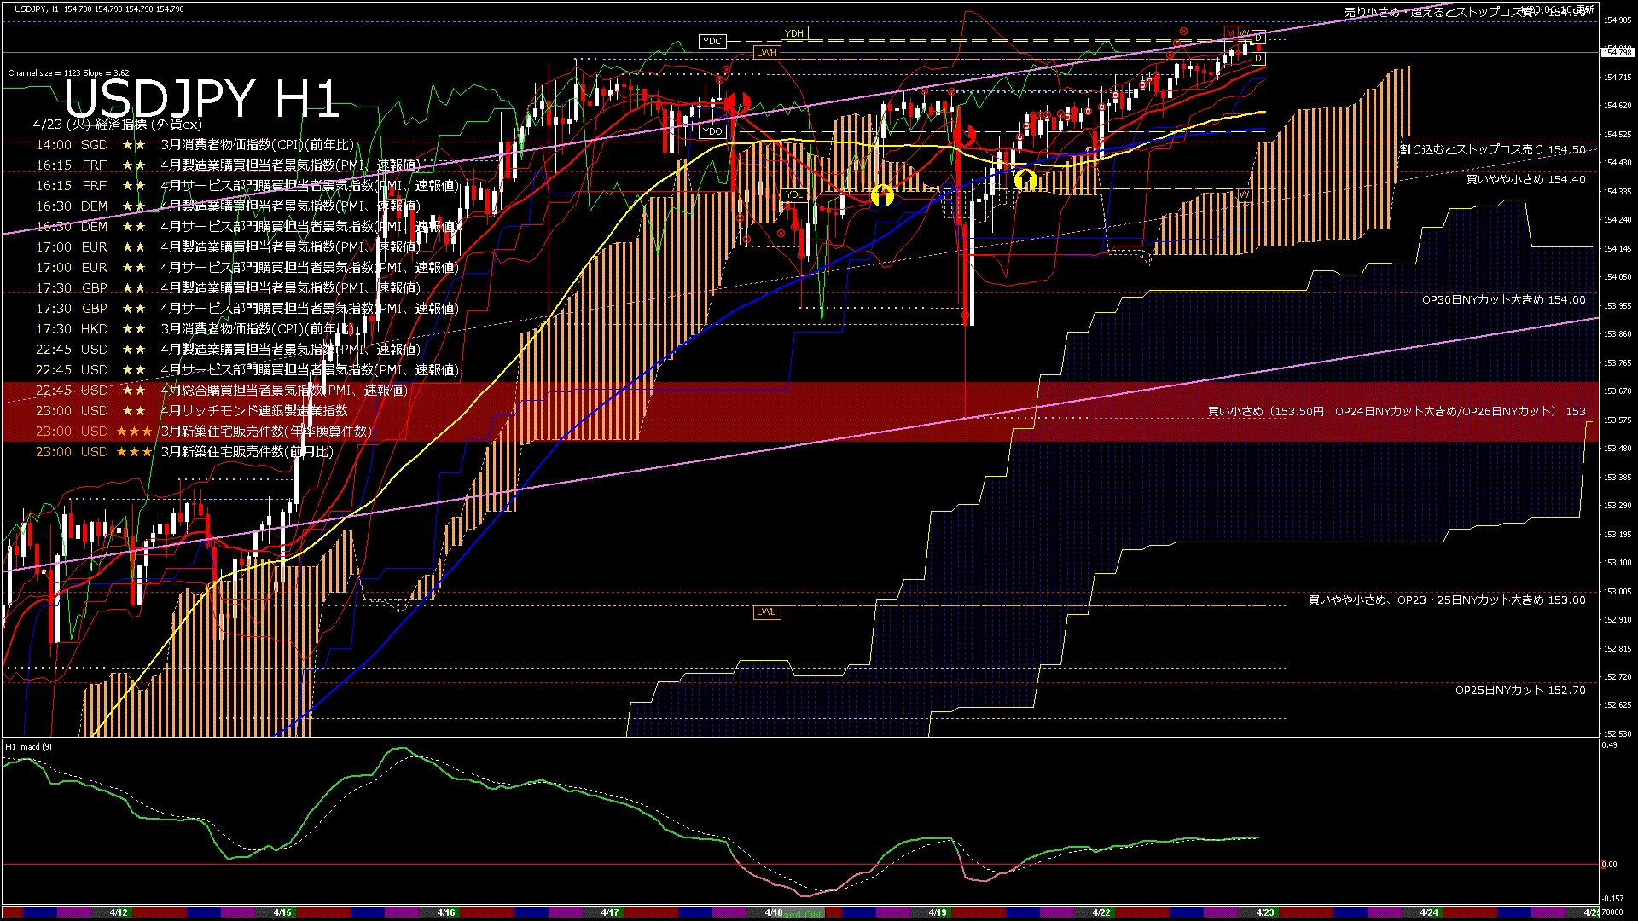Click the OP25日NYカット 152.70 annotation
This screenshot has width=1638, height=921.
(1519, 691)
